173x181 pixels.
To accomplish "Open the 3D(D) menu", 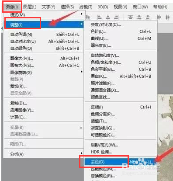I will pyautogui.click(x=103, y=7).
